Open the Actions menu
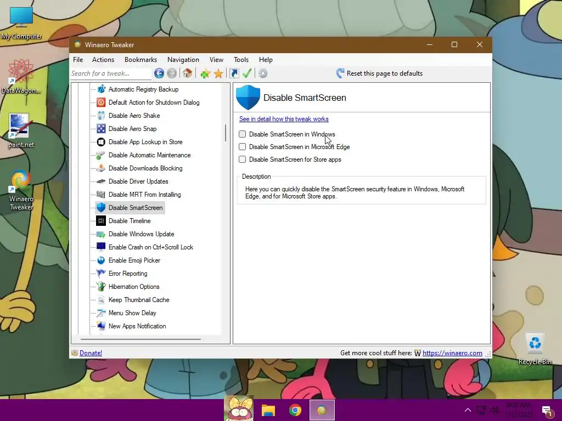Screen dimensions: 562x421 [103, 60]
